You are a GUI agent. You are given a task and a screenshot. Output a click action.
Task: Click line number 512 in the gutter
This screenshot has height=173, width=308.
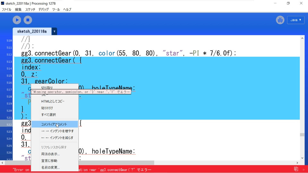click(9, 54)
